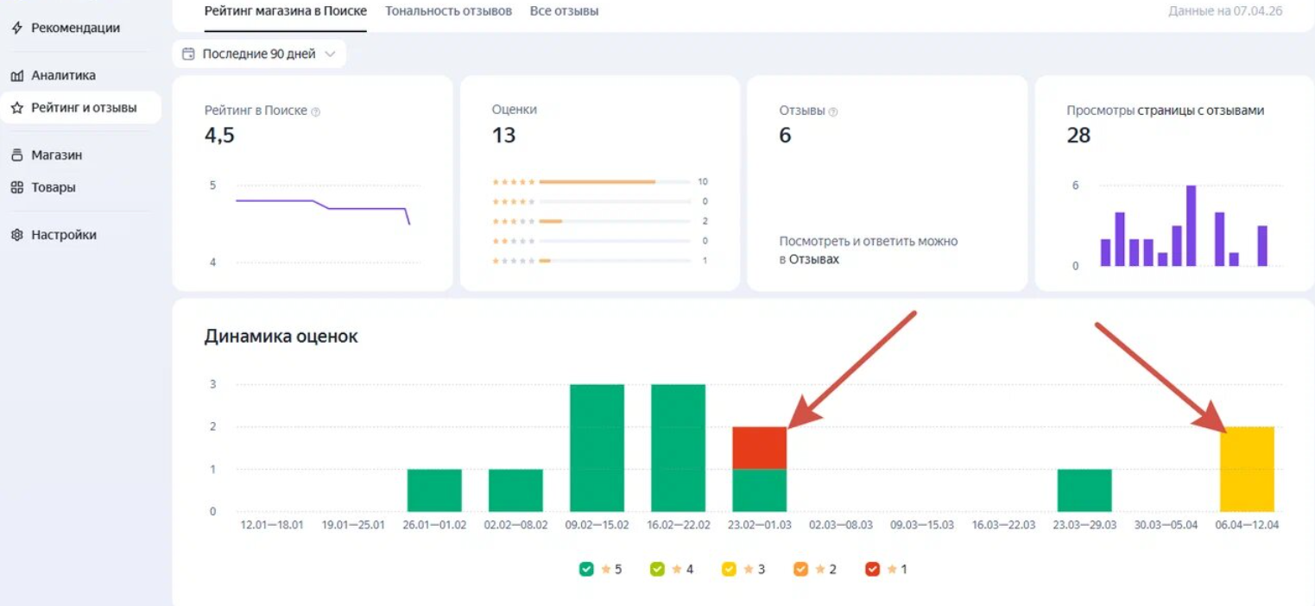Click the chart icon beside Аналитика
The width and height of the screenshot is (1315, 606).
(16, 76)
